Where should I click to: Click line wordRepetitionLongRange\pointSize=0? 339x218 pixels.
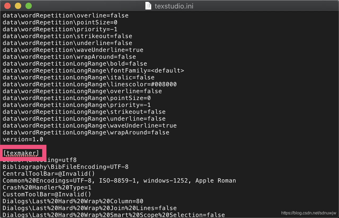(77, 98)
